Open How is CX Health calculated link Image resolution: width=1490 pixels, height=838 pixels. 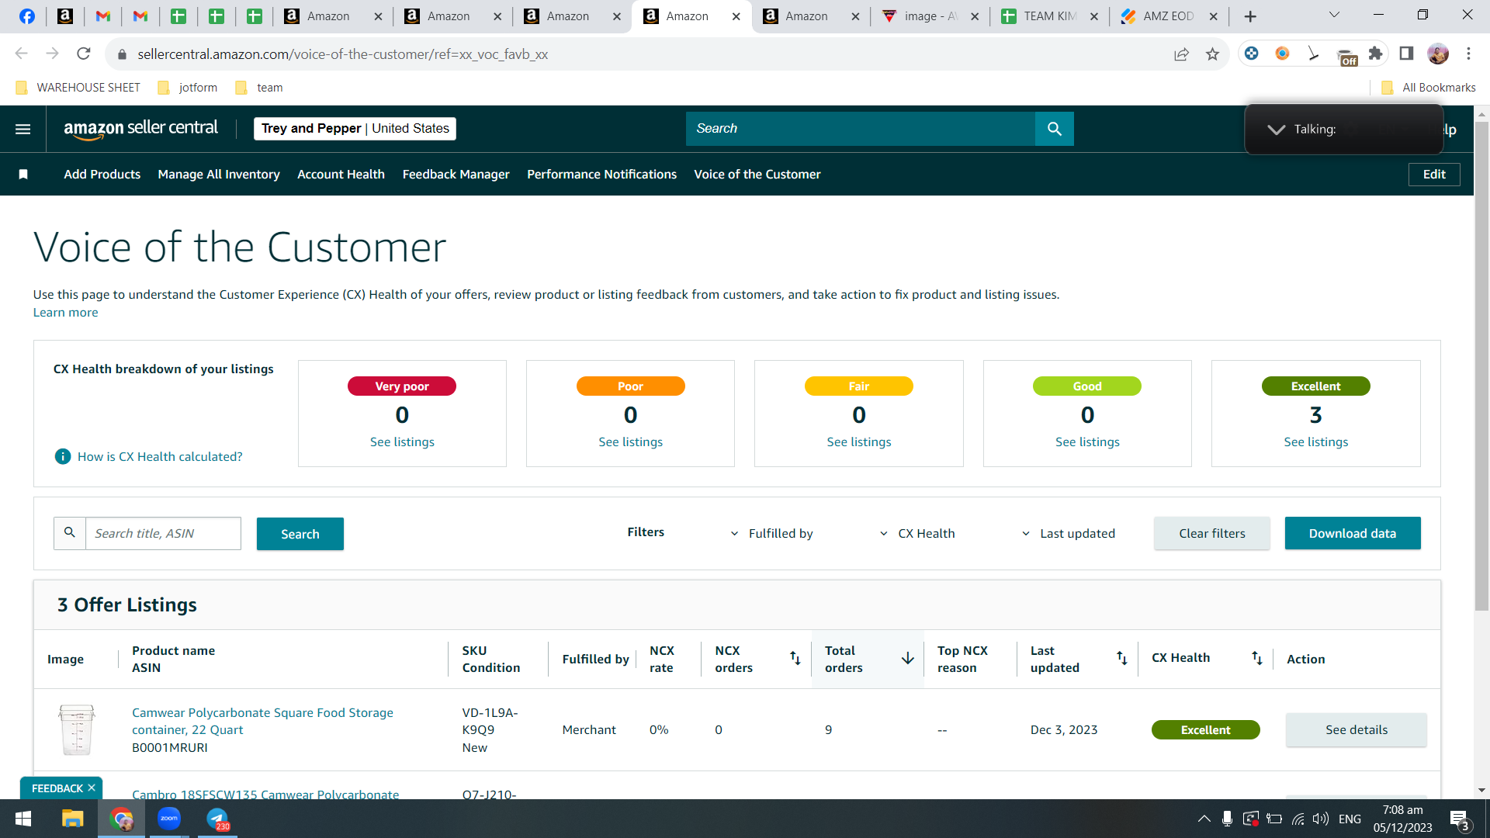160,456
